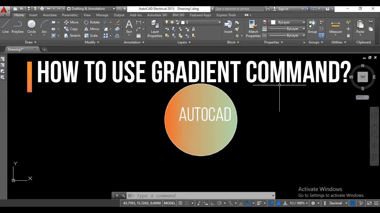380x213 pixels.
Task: Open the Drafting & Annotation workspace dropdown
Action: tap(91, 9)
